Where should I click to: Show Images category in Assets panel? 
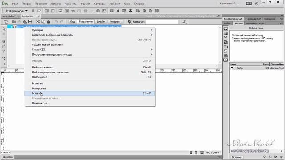[x=226, y=29]
